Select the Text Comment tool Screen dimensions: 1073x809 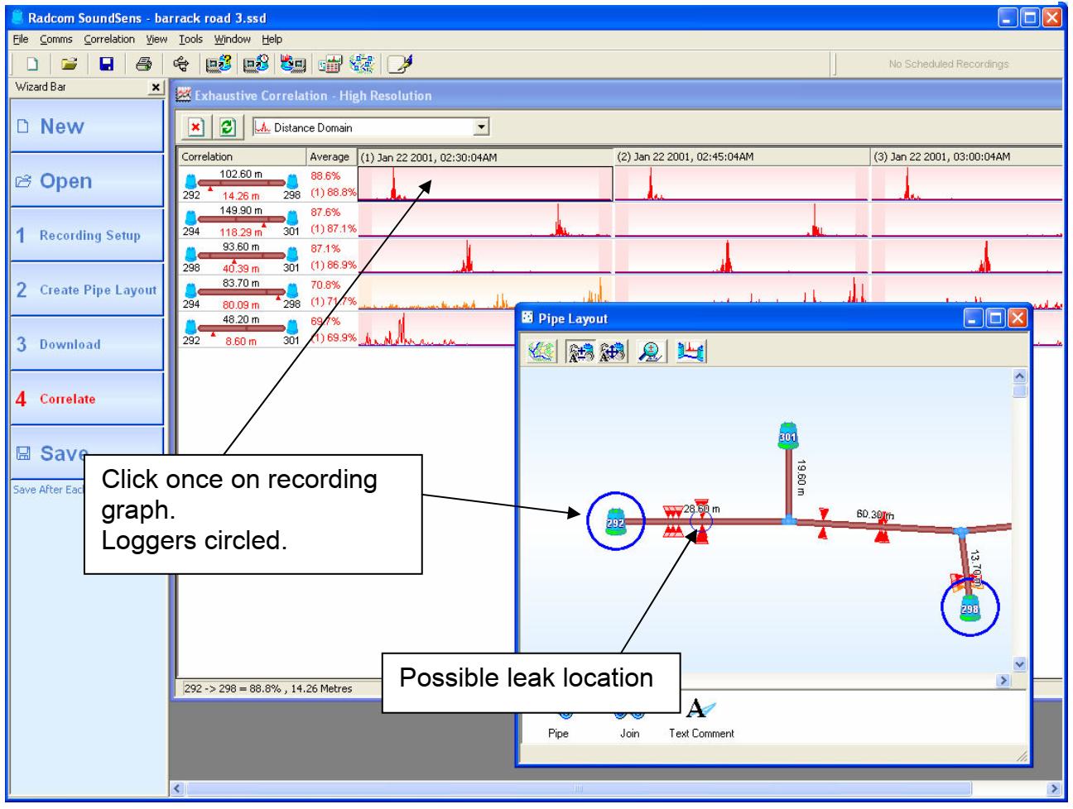tap(700, 718)
